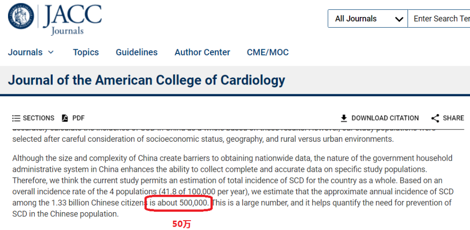Expand the All Journals dropdown
The width and height of the screenshot is (470, 230).
(x=368, y=19)
